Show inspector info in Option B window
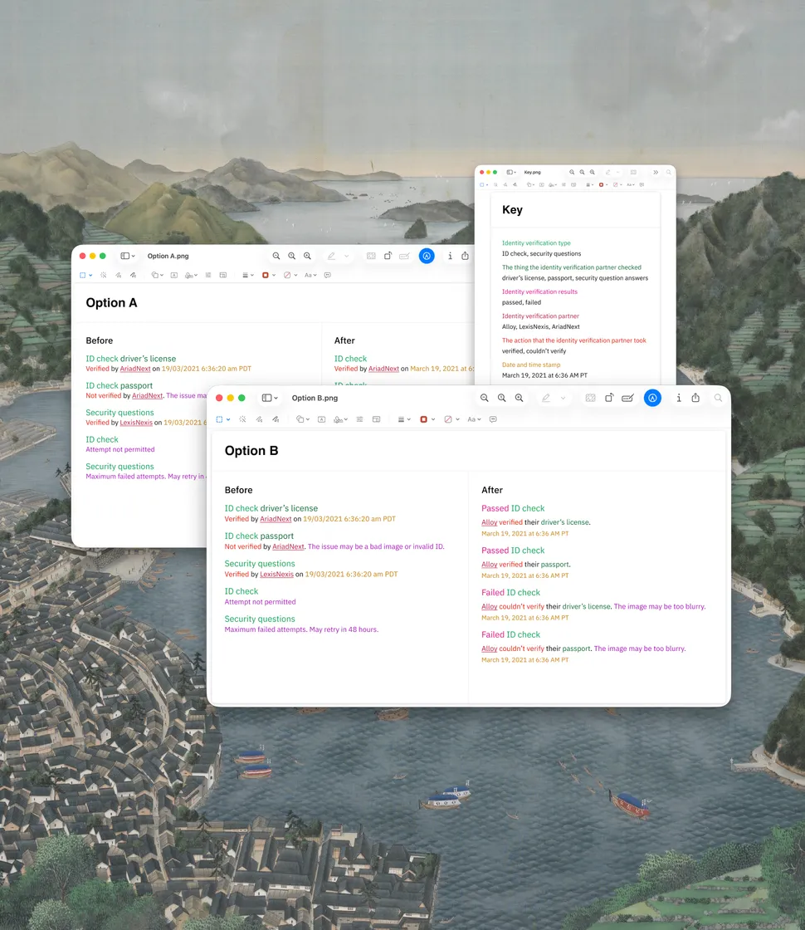The image size is (805, 930). 679,398
